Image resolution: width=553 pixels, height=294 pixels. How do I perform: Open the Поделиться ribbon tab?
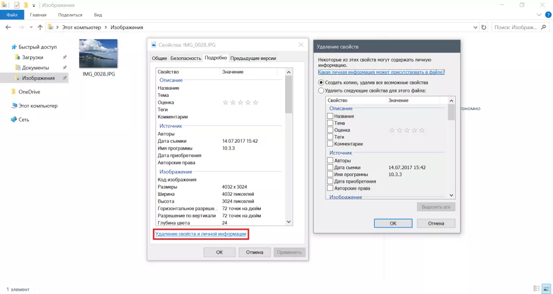pos(70,15)
